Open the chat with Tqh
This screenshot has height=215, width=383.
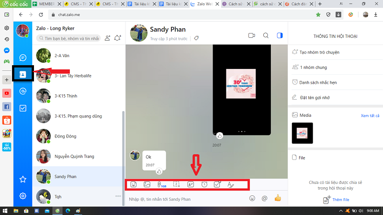tap(78, 197)
